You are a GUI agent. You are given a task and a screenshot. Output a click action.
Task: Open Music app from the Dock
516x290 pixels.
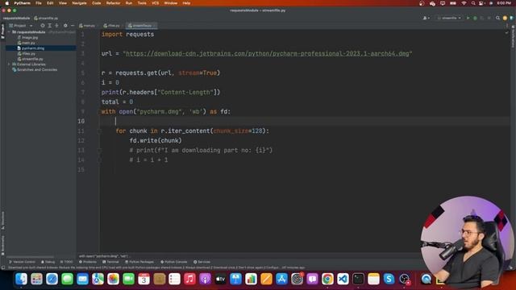[190, 280]
